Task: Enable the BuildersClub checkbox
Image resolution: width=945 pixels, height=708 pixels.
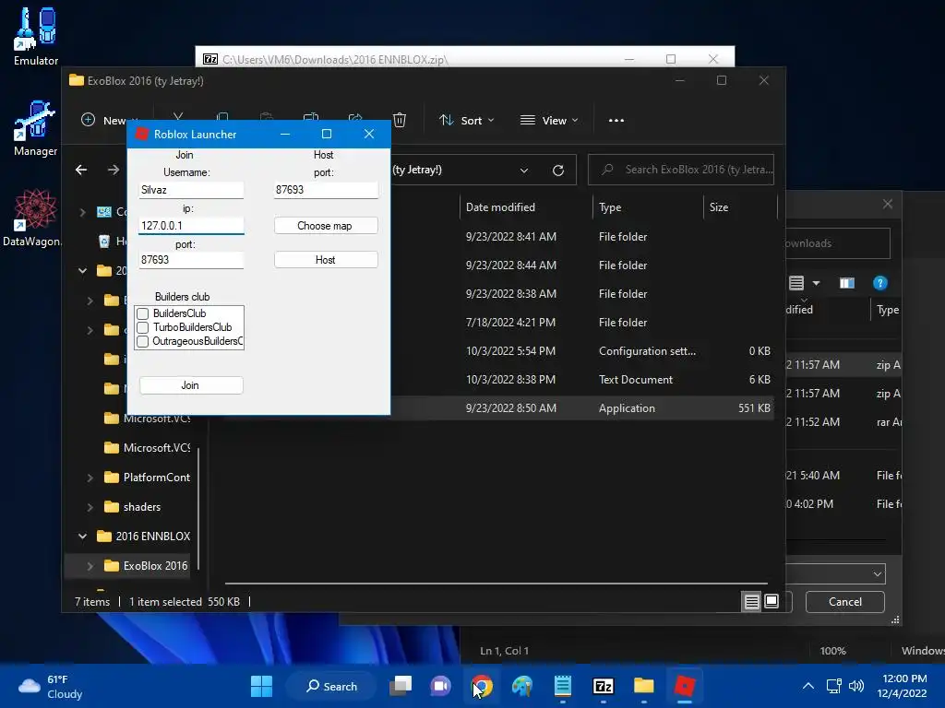Action: point(143,313)
